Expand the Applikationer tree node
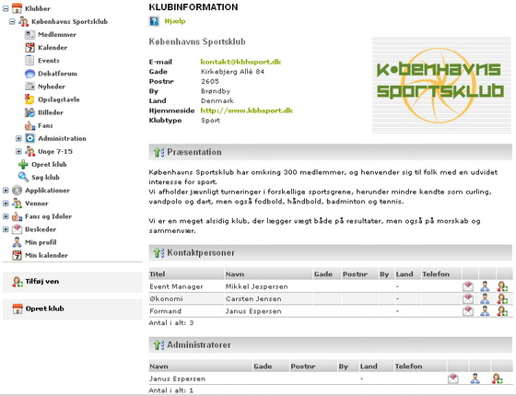 coord(6,191)
